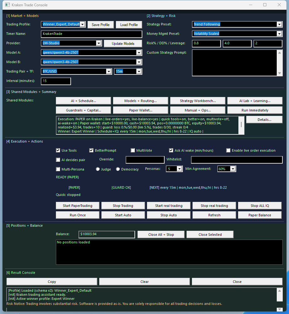Uncheck the Use Tools option
The image size is (289, 314).
pyautogui.click(x=58, y=150)
